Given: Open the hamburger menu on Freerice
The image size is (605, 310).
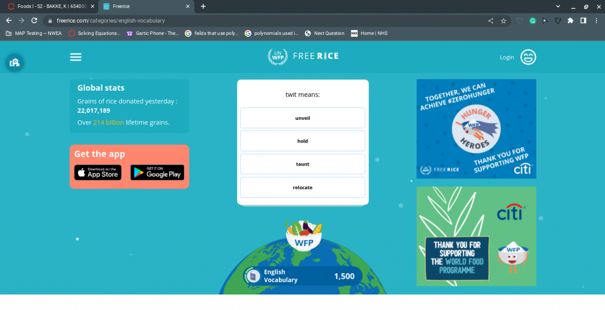Looking at the screenshot, I should [x=76, y=57].
